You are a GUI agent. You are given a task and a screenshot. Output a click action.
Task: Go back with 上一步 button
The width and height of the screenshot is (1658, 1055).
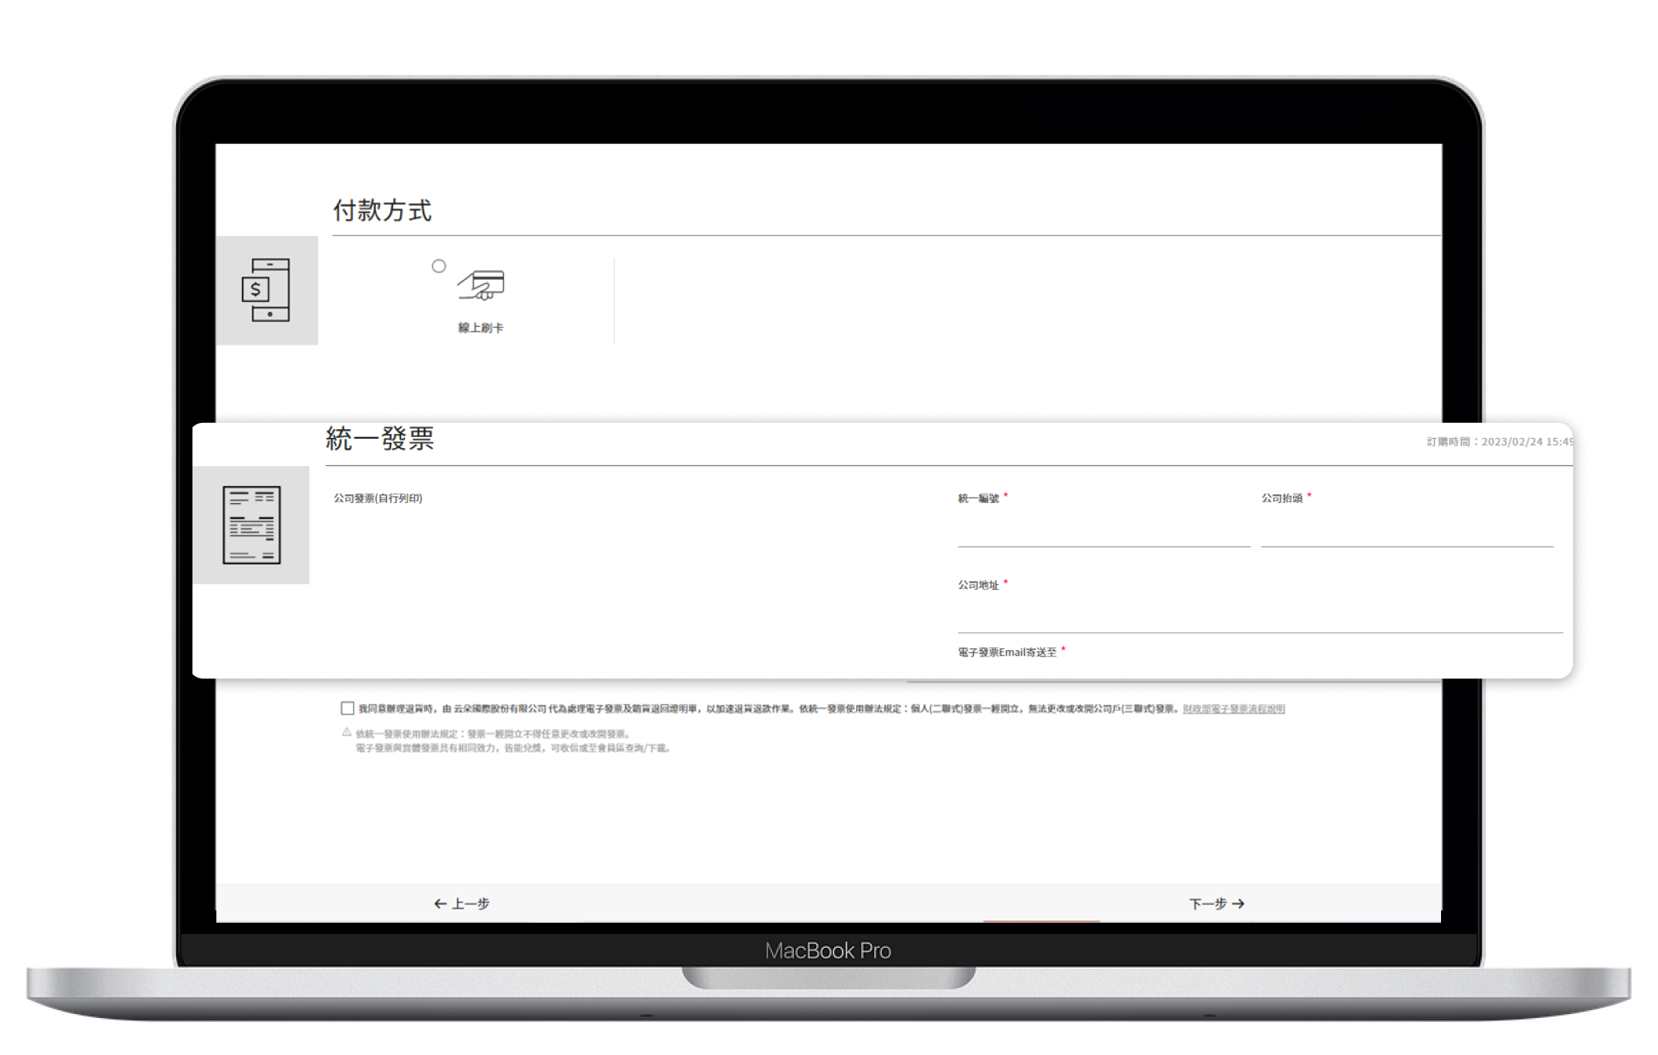click(x=462, y=904)
